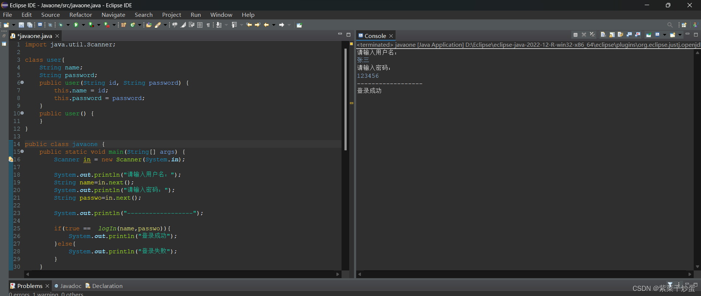Close the javaone.java editor tab
Viewport: 701px width, 296px height.
pyautogui.click(x=57, y=36)
